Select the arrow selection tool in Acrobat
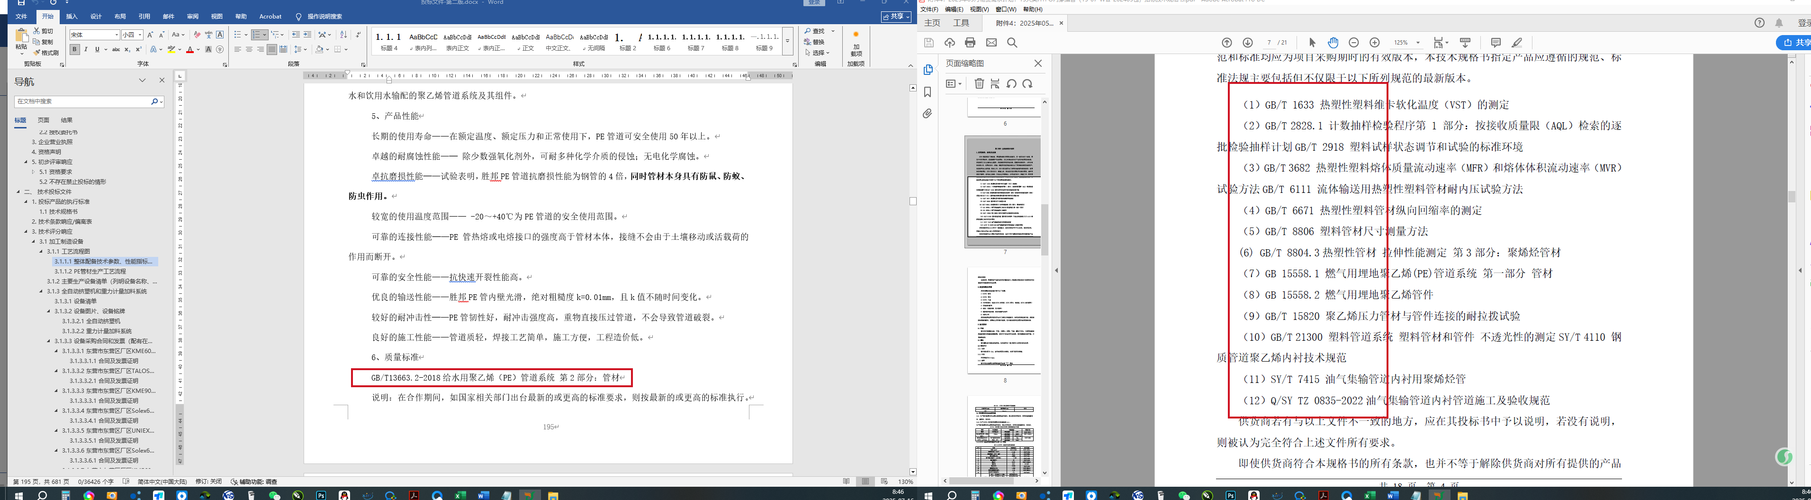The width and height of the screenshot is (1811, 500). click(1312, 43)
